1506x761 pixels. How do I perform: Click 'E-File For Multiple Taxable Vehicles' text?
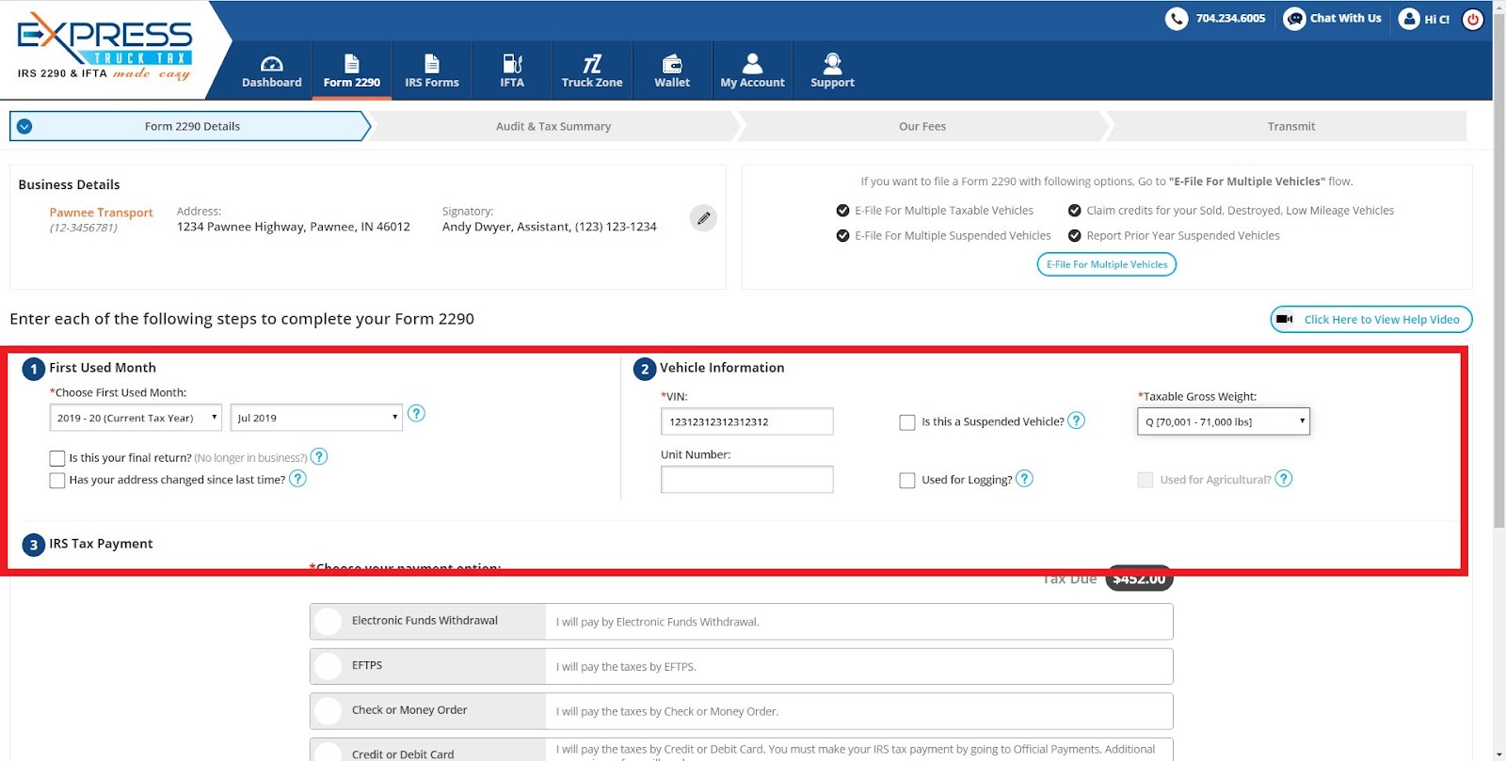pos(944,211)
